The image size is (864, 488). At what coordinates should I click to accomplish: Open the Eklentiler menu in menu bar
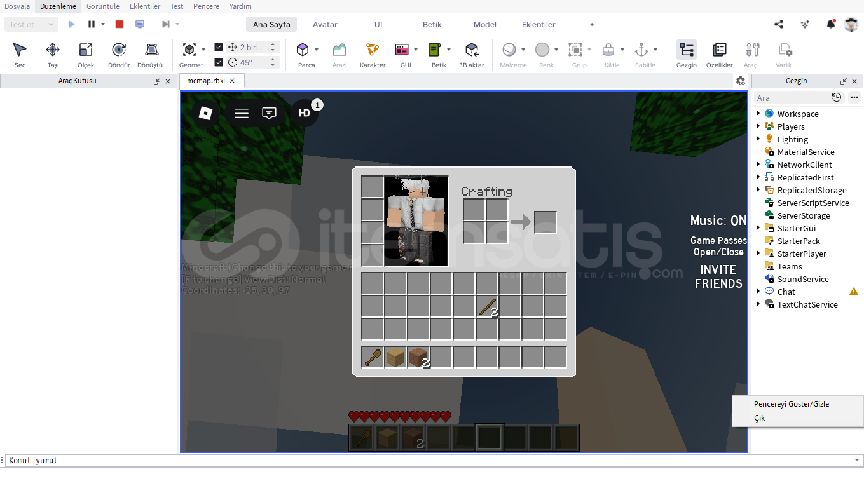145,6
